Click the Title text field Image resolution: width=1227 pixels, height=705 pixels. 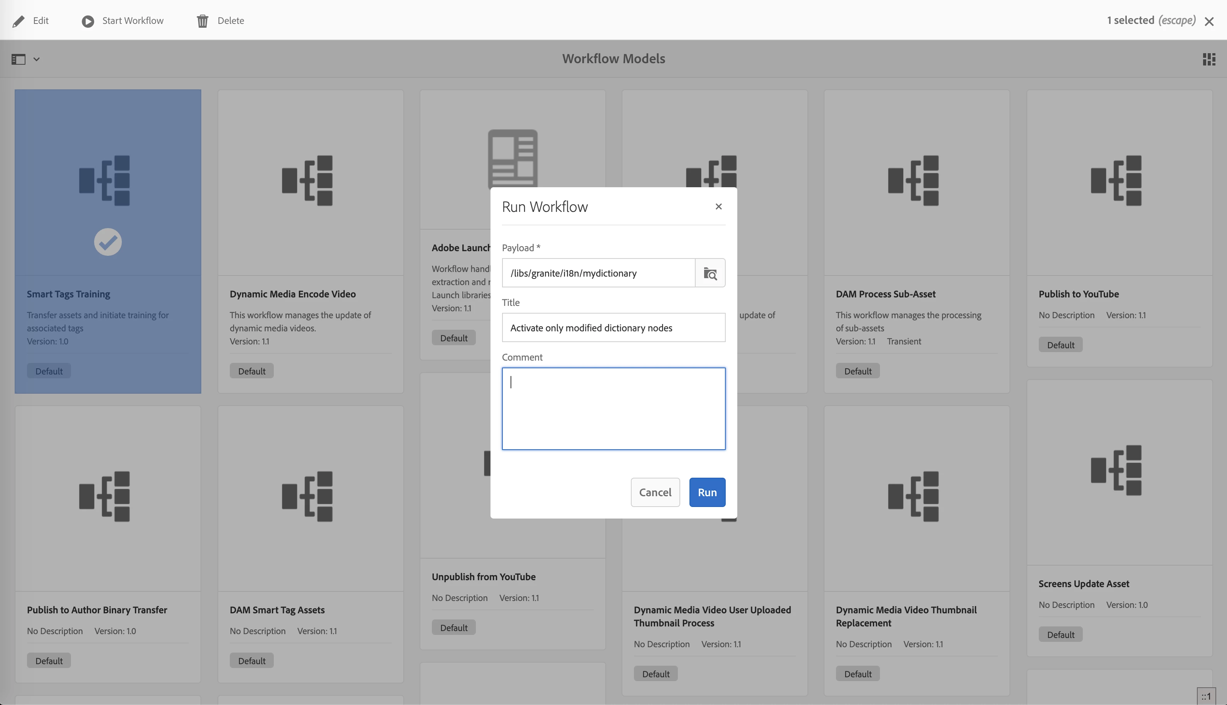coord(613,328)
